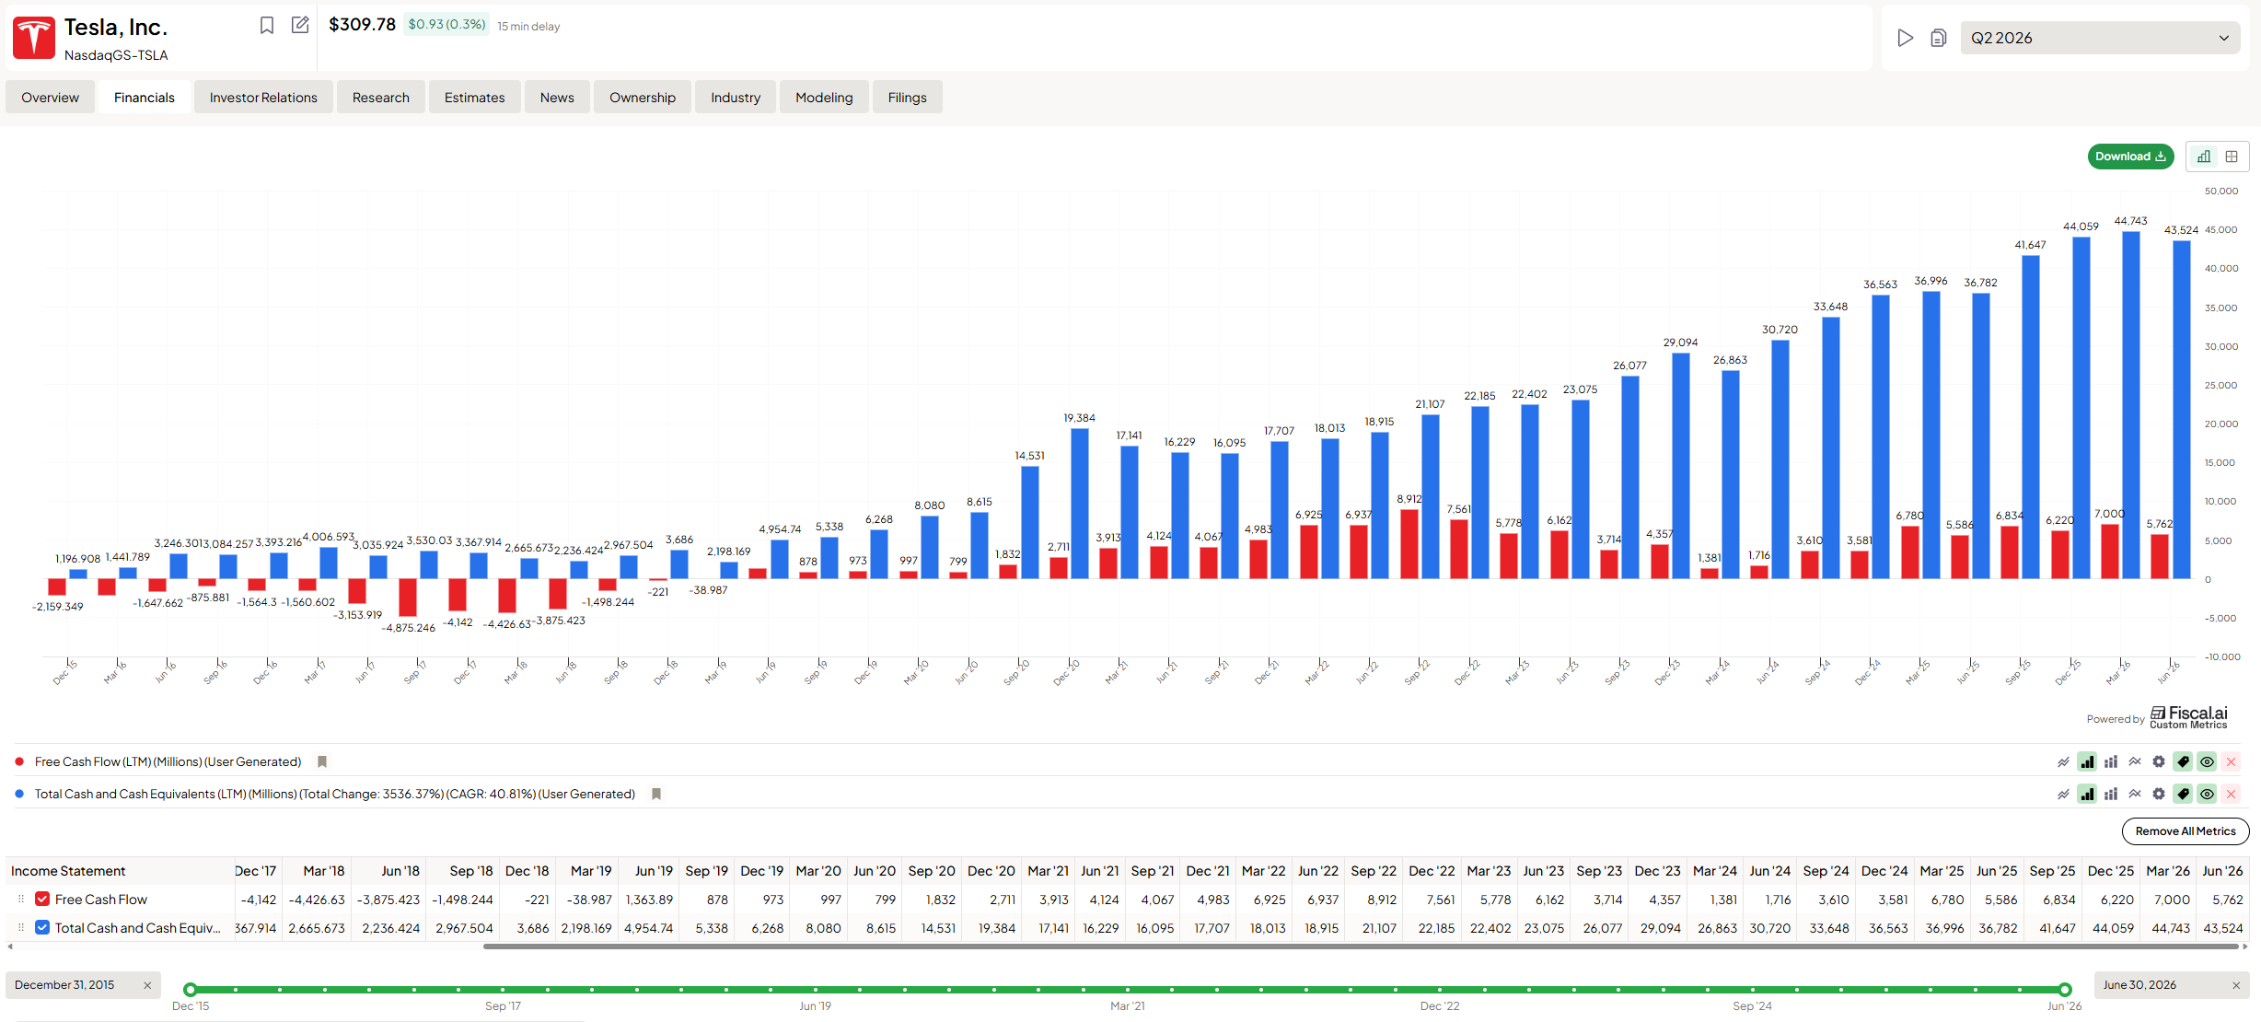This screenshot has height=1022, width=2261.
Task: Open the note edit icon beside Tesla, Inc.
Action: click(300, 25)
